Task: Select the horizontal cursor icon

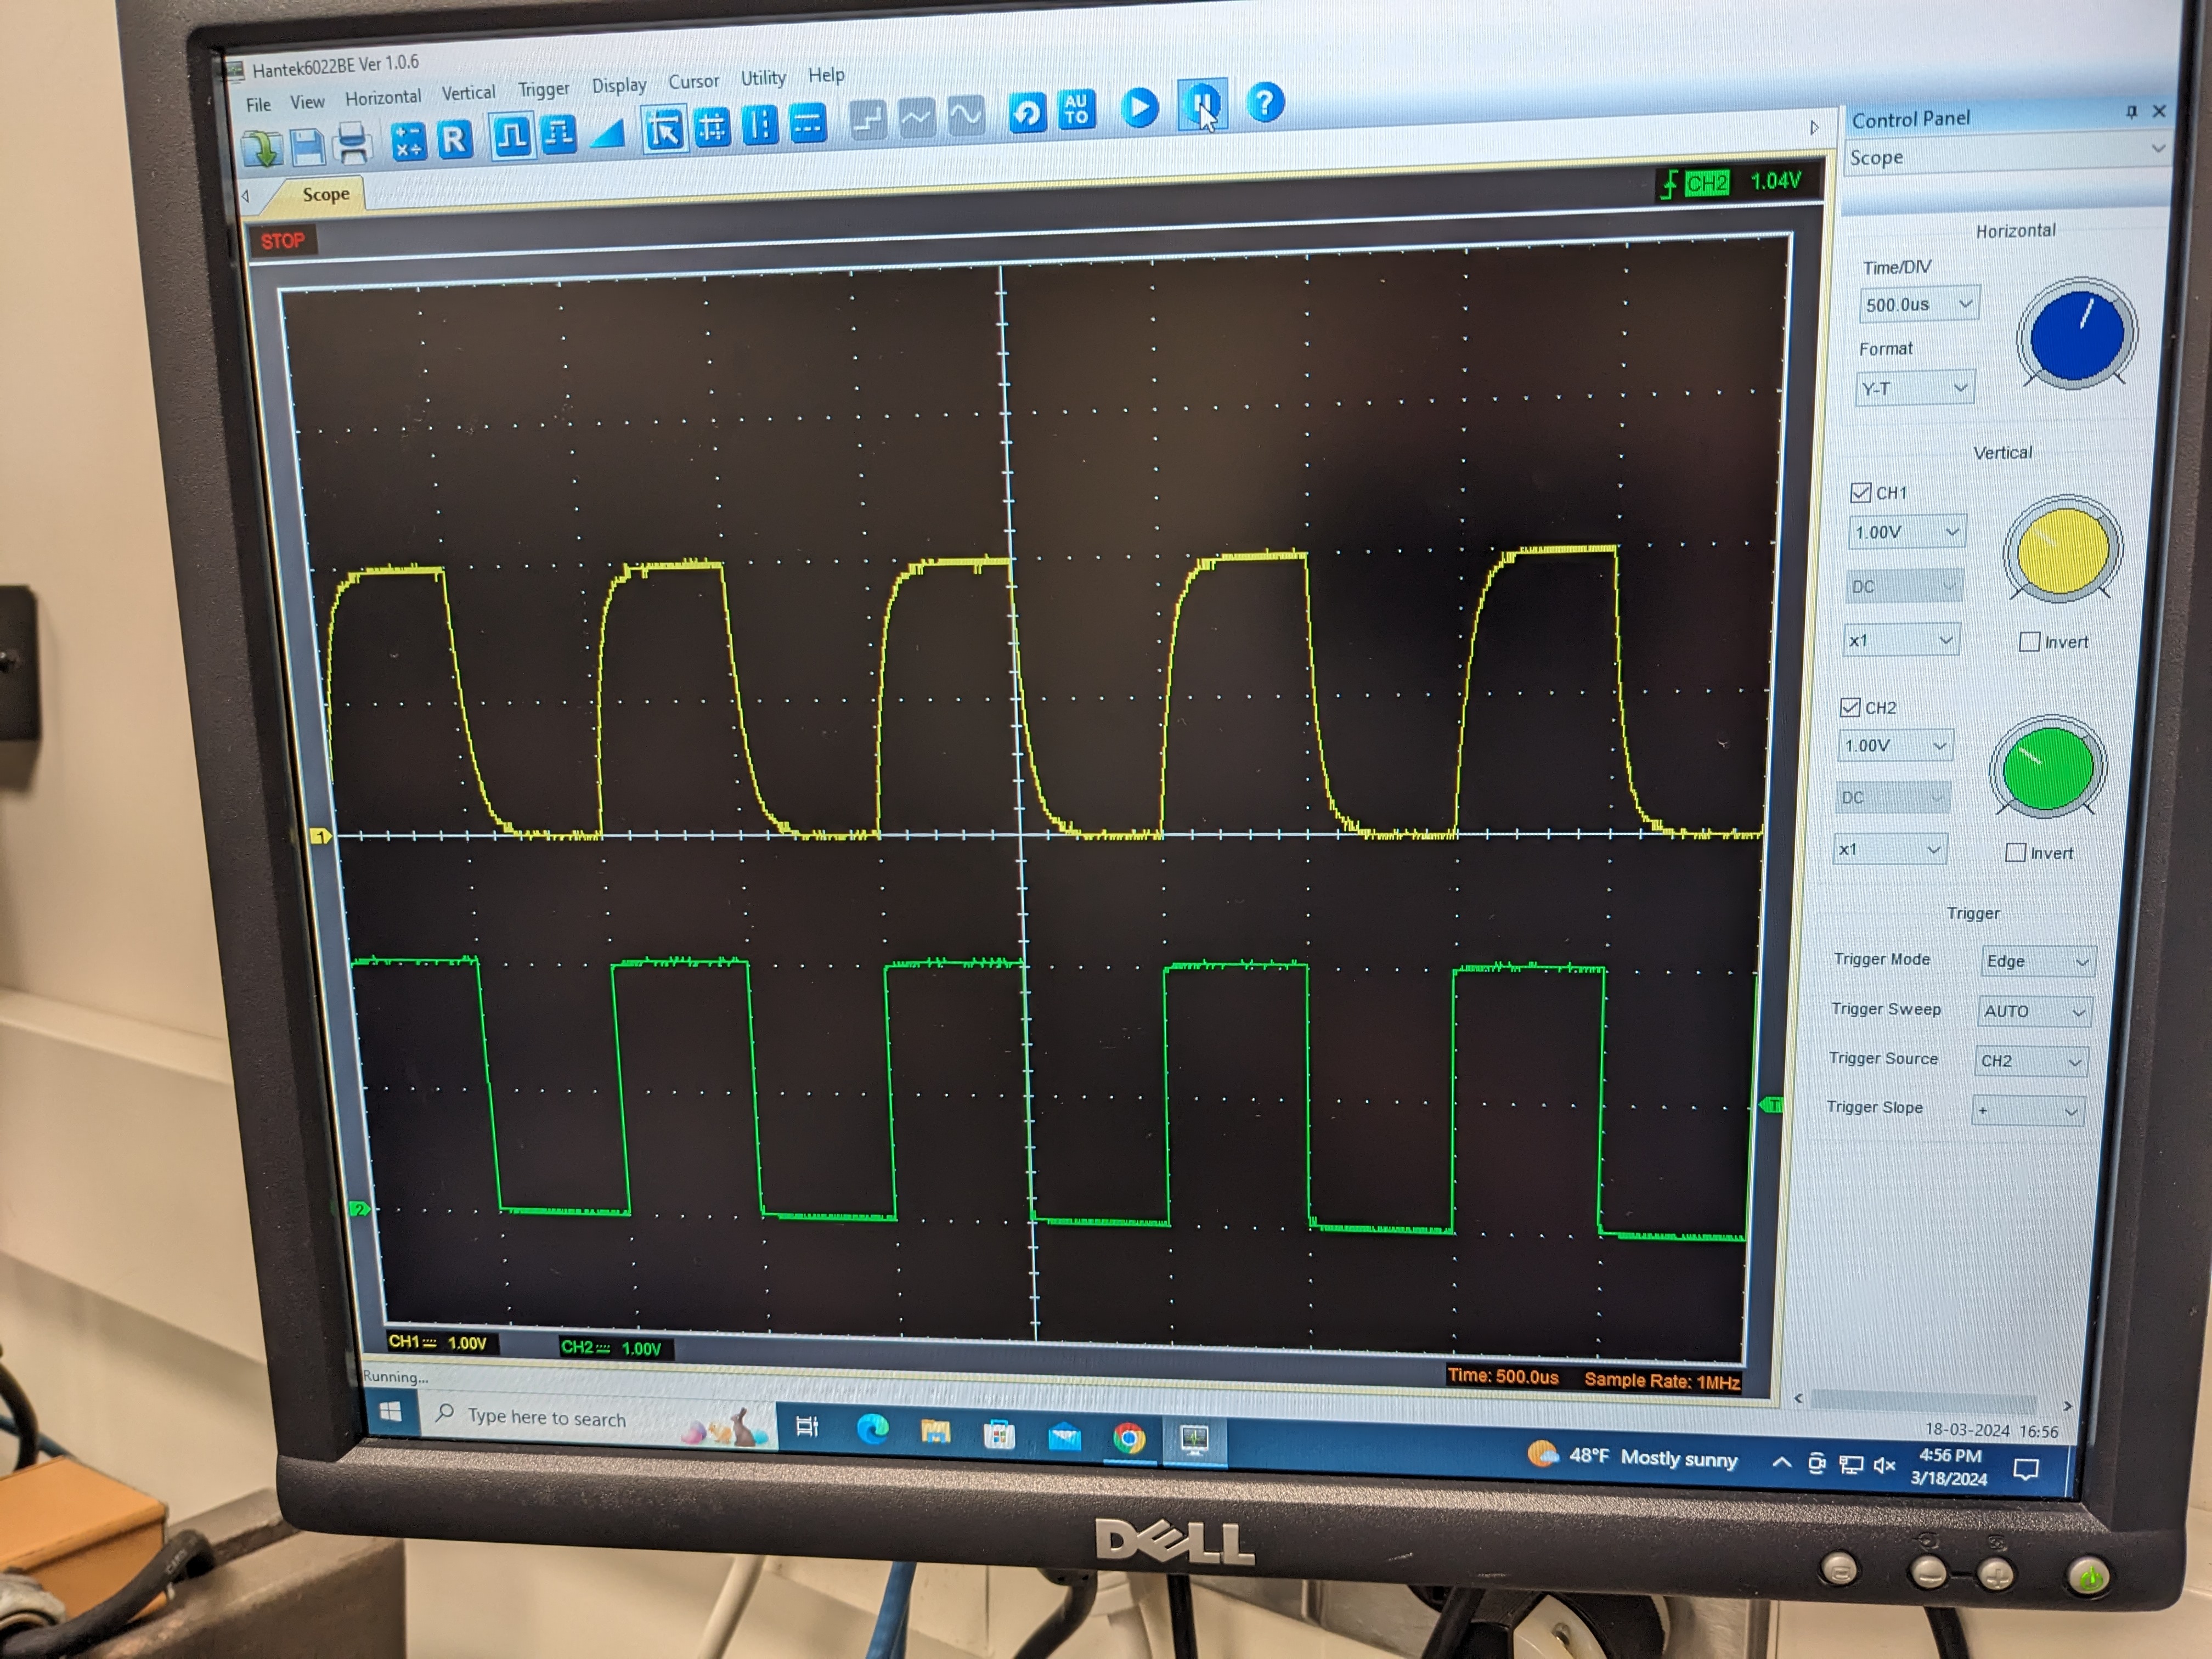Action: (x=807, y=123)
